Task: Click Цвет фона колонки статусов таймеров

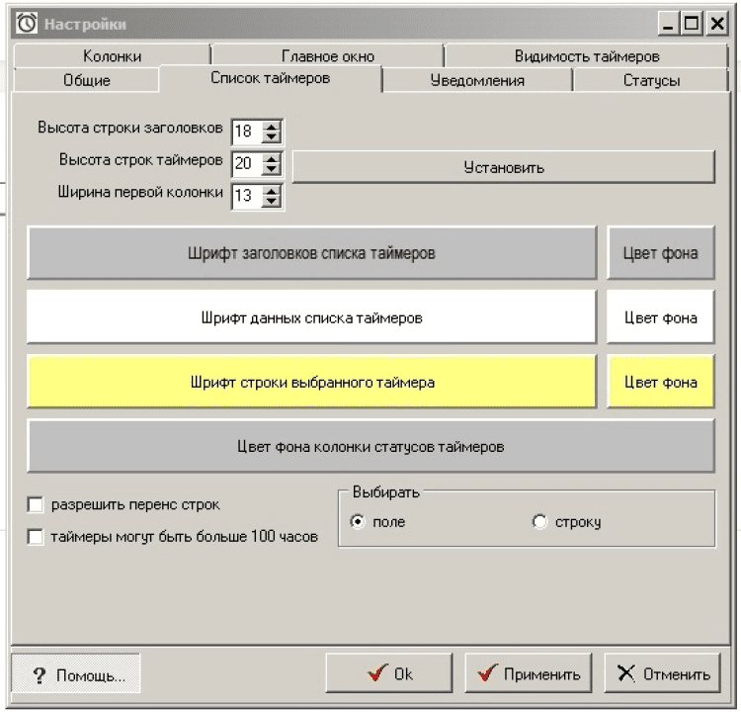Action: tap(370, 446)
